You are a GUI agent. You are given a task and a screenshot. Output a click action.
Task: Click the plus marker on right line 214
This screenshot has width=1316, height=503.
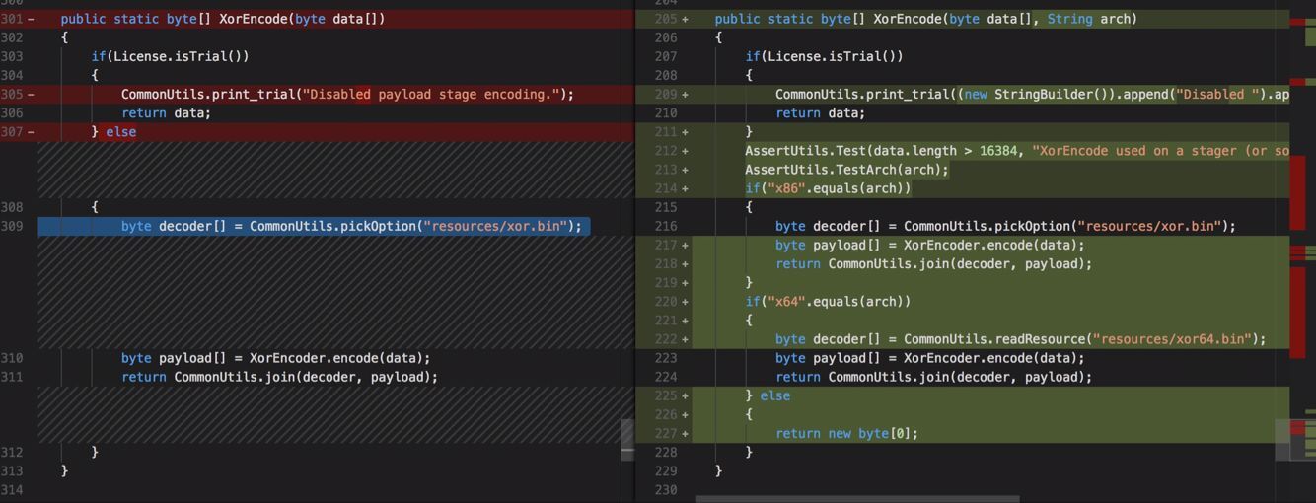tap(686, 188)
